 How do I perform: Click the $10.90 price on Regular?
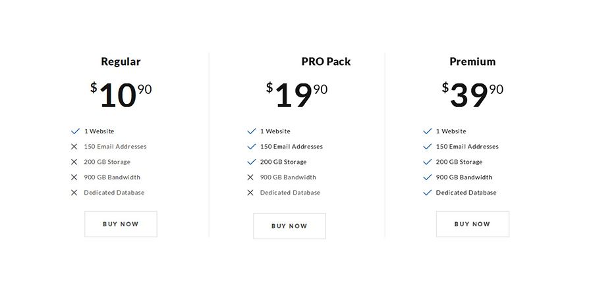tap(121, 95)
